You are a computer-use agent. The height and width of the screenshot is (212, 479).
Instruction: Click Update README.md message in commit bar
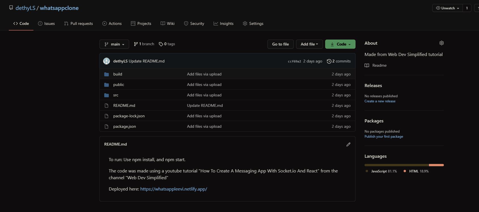click(x=147, y=61)
